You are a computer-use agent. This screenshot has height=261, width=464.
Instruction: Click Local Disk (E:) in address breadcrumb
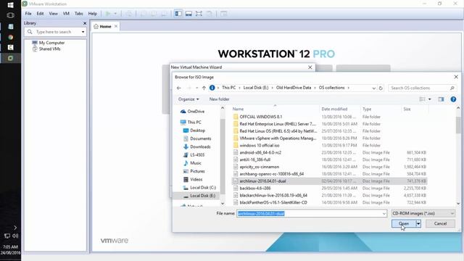(256, 88)
